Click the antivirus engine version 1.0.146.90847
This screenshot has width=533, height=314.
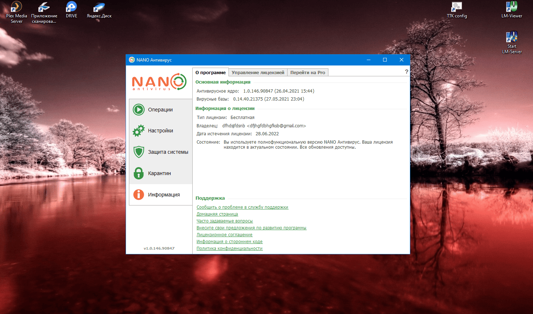258,91
